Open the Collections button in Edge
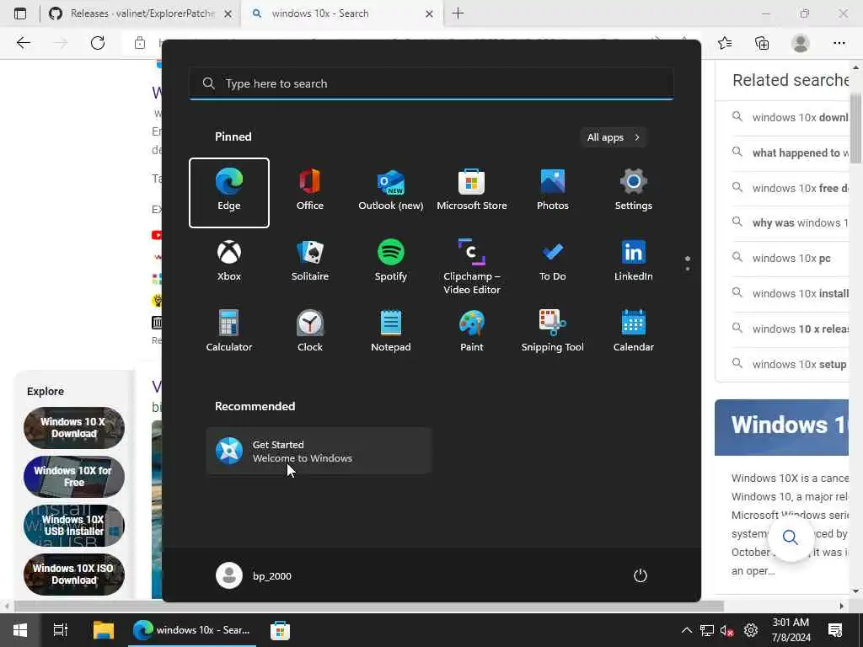The height and width of the screenshot is (647, 863). pos(762,43)
